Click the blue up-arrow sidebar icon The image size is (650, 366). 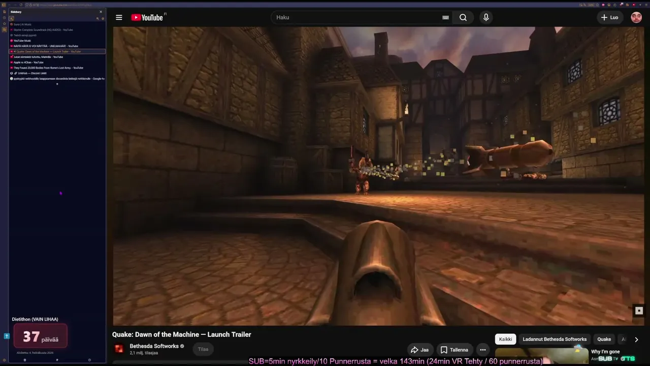7,336
